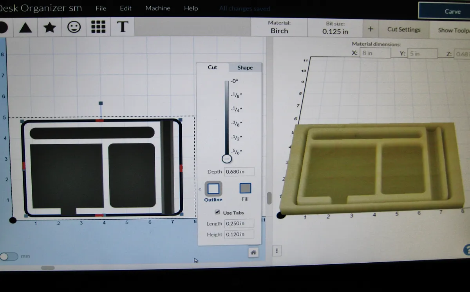Click the -1/2" depth mark on the scale

point(237,138)
